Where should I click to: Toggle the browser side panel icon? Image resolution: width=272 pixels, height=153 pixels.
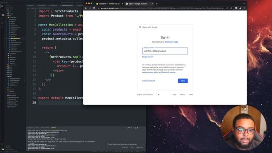point(236,8)
